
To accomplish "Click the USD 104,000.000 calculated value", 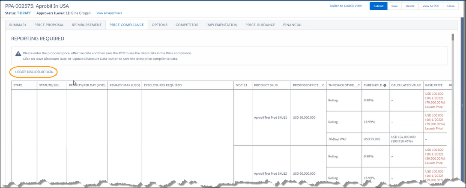I will 403,137.
